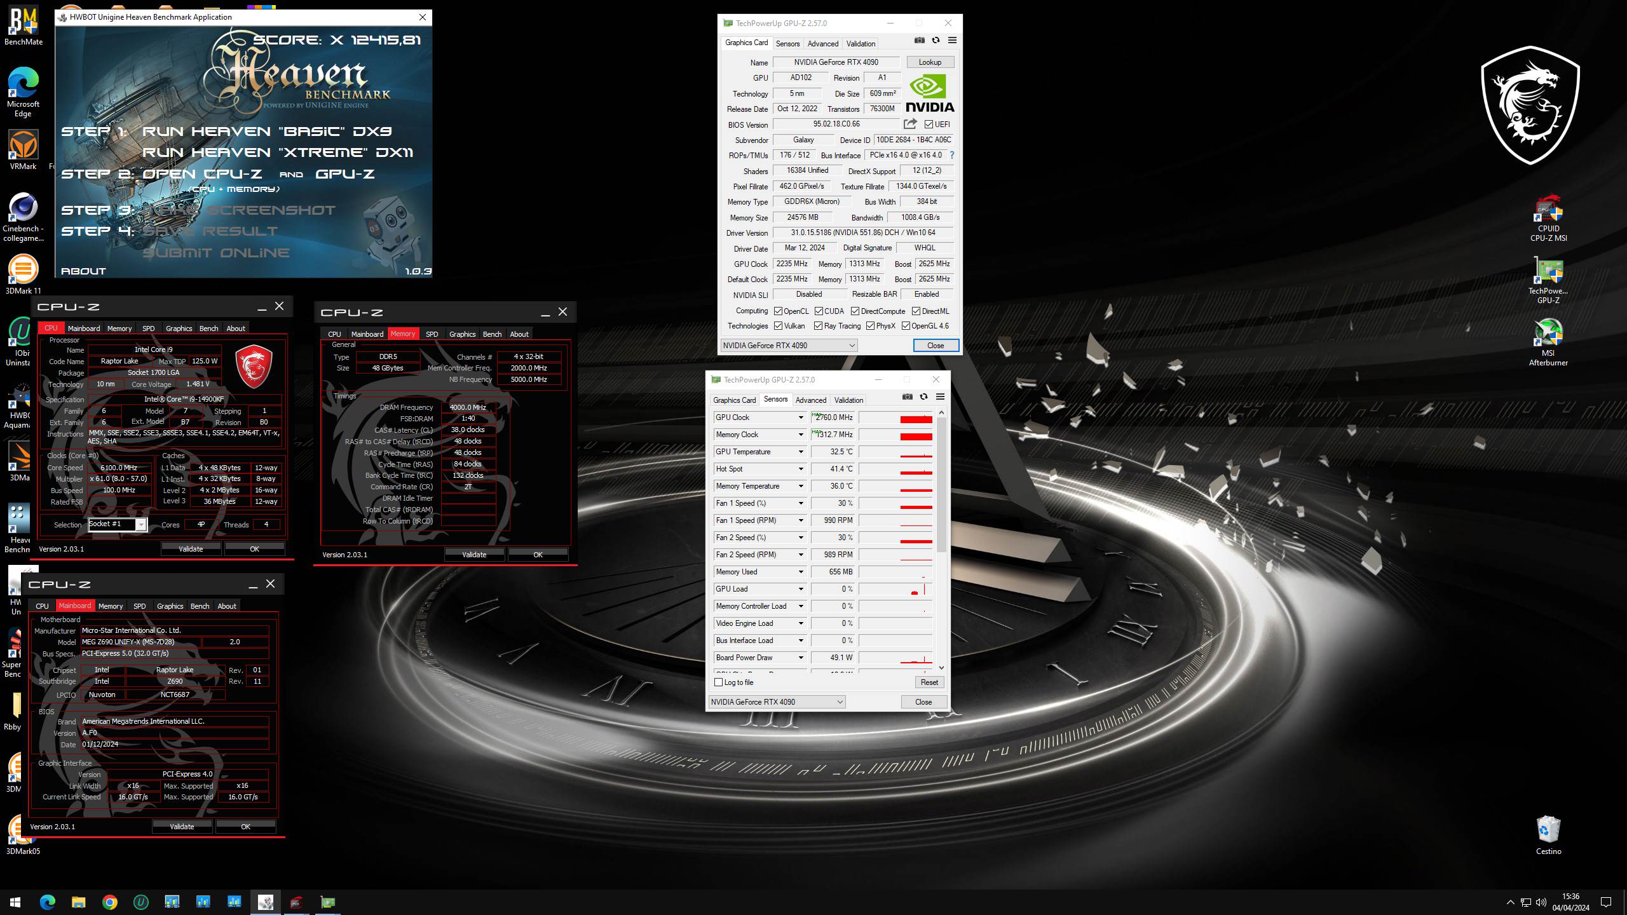Switch to Advanced tab in GPU-Z Graphics Card window
Screen dimensions: 1627x915
pyautogui.click(x=822, y=44)
